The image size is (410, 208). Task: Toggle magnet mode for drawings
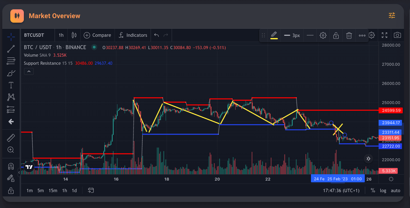point(11,166)
